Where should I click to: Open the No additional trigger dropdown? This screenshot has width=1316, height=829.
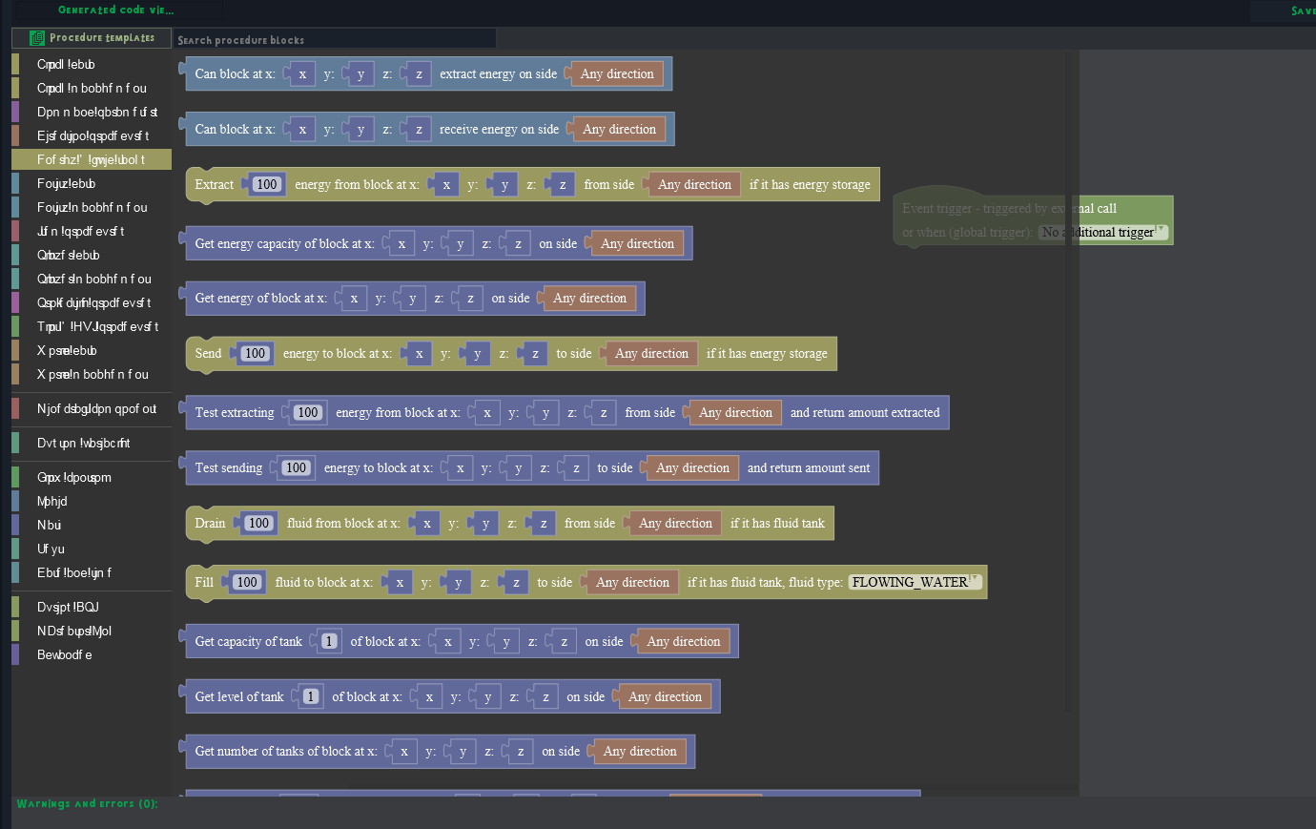click(x=1102, y=232)
